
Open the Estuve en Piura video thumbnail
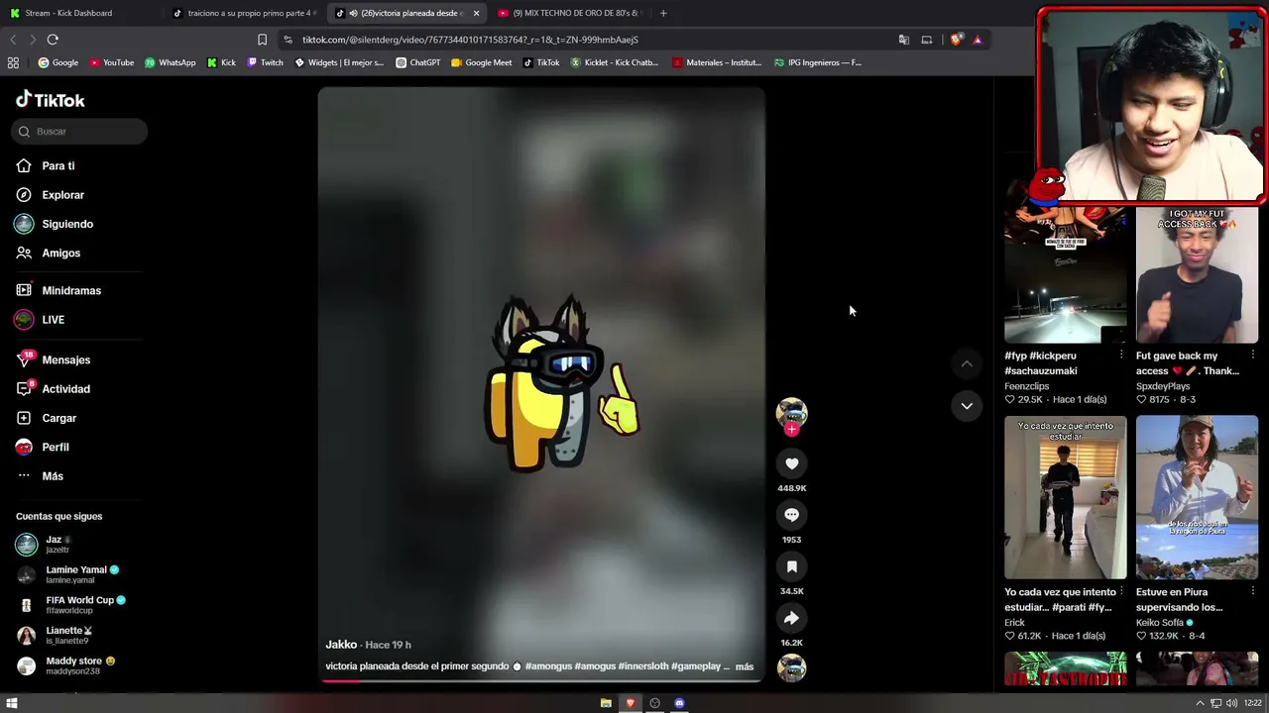tap(1197, 497)
